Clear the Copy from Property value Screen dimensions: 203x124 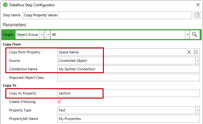pos(189,52)
